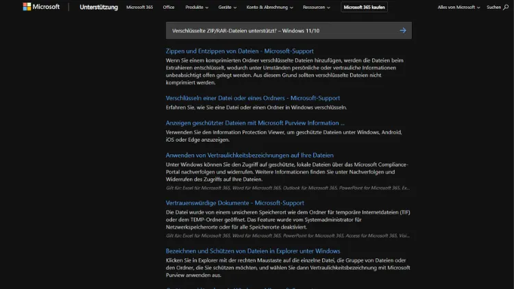Open Office nav item

(169, 8)
